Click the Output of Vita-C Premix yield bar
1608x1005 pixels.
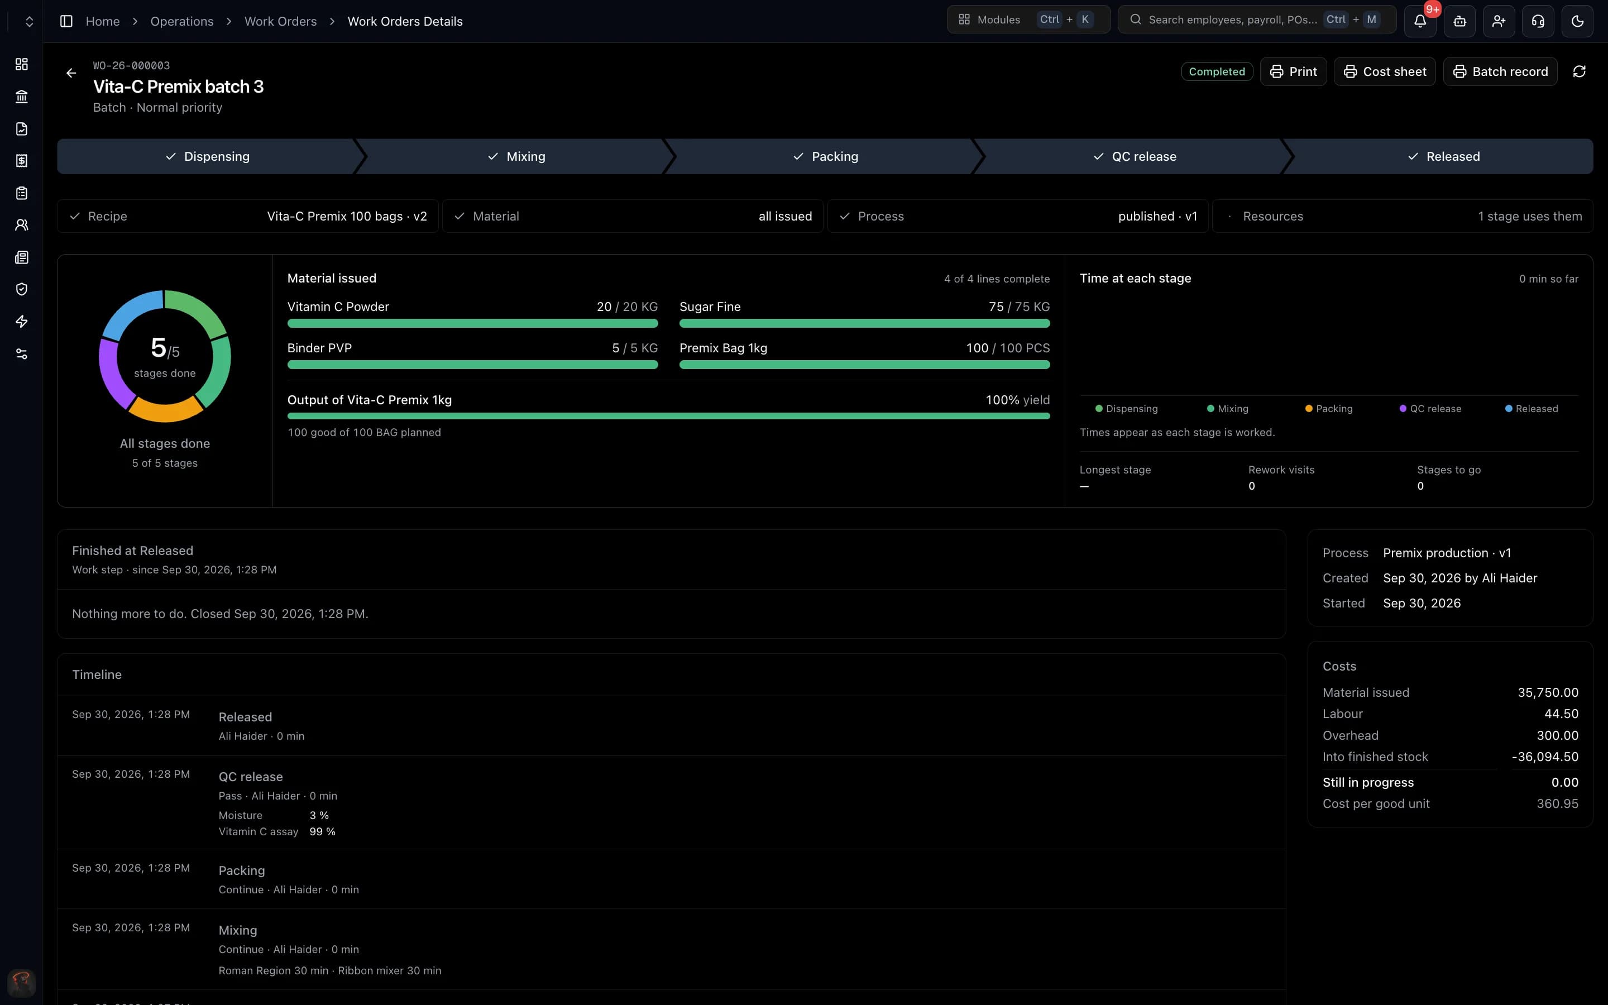(x=668, y=416)
